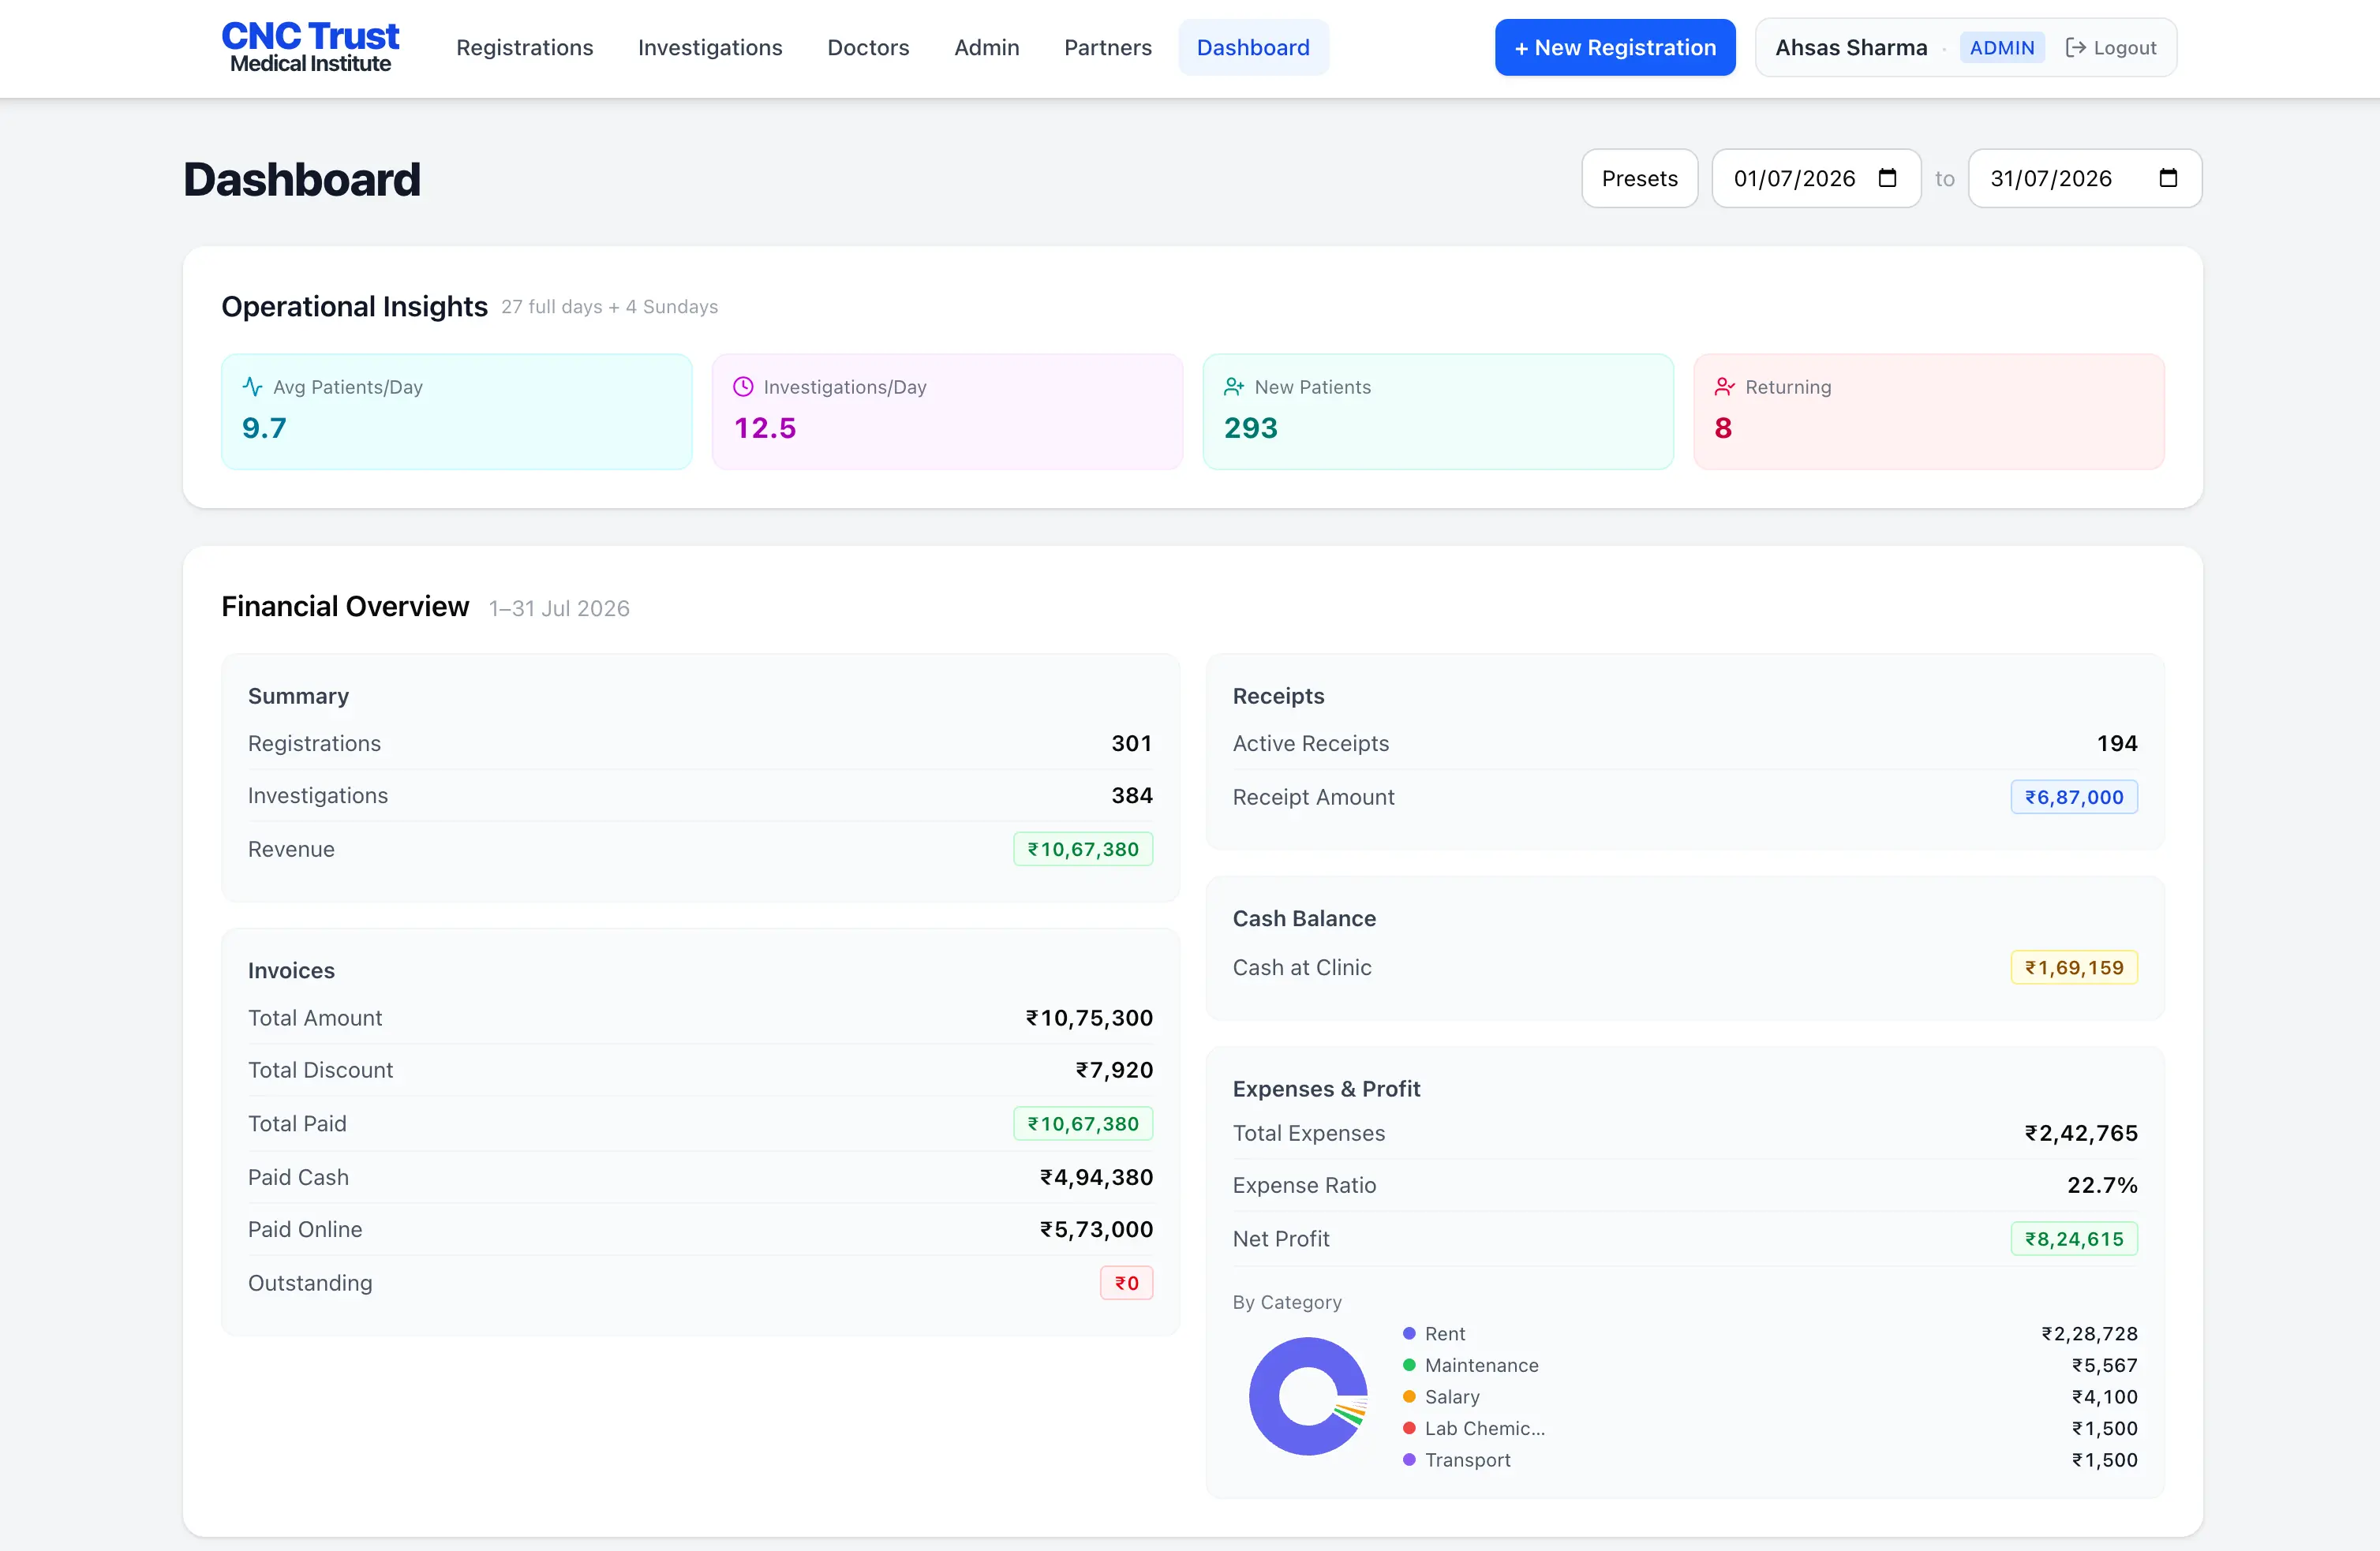Click the Transport purple legend dot

click(x=1409, y=1459)
